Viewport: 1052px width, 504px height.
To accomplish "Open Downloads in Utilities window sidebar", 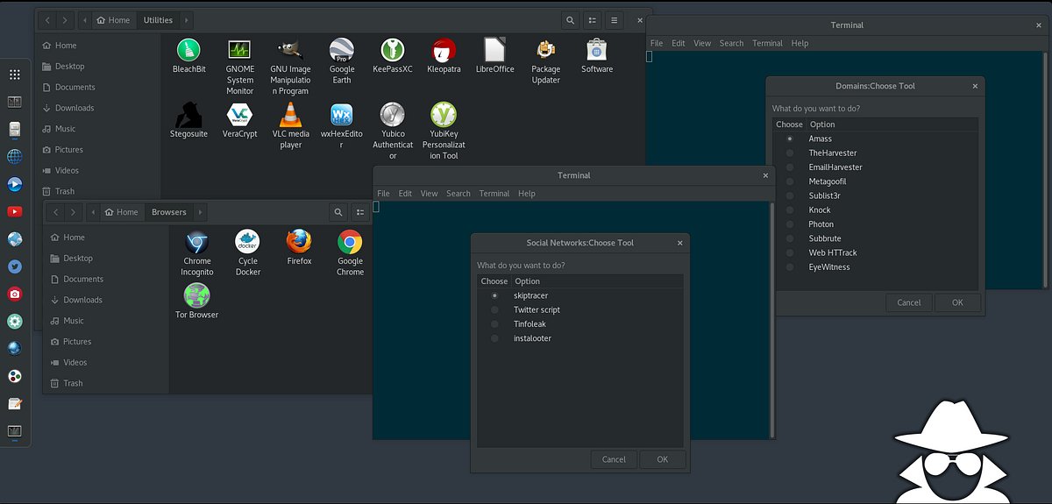I will click(75, 108).
